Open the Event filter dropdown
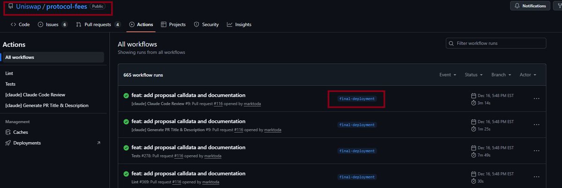This screenshot has width=562, height=188. click(x=448, y=75)
